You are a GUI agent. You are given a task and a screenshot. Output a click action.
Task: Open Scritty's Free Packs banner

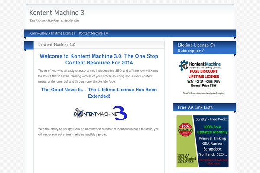tap(202, 141)
